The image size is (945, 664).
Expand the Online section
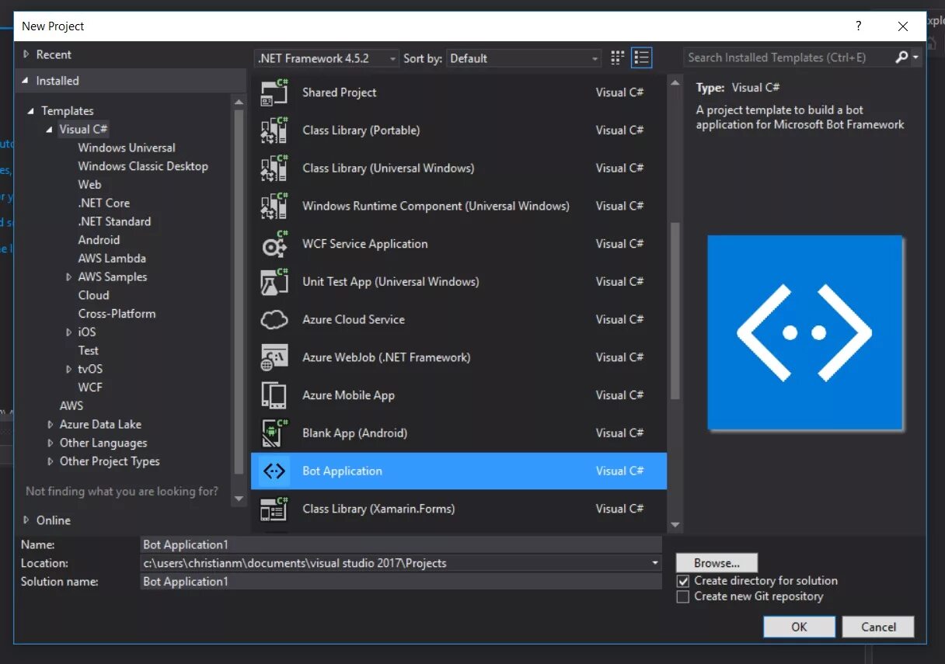[x=26, y=520]
